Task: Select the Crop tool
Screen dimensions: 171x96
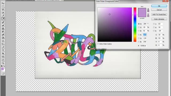Action: click(x=3, y=16)
